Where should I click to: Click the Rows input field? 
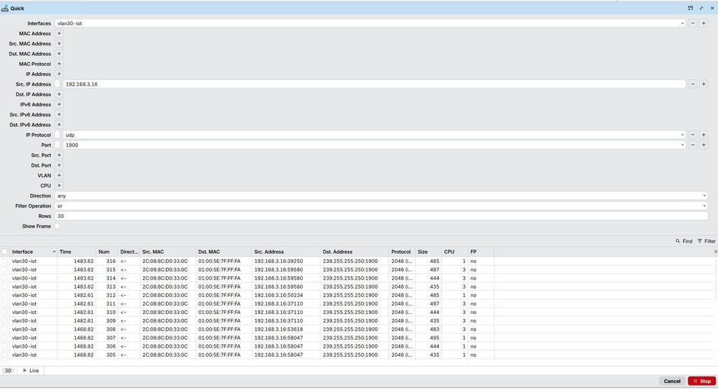379,217
